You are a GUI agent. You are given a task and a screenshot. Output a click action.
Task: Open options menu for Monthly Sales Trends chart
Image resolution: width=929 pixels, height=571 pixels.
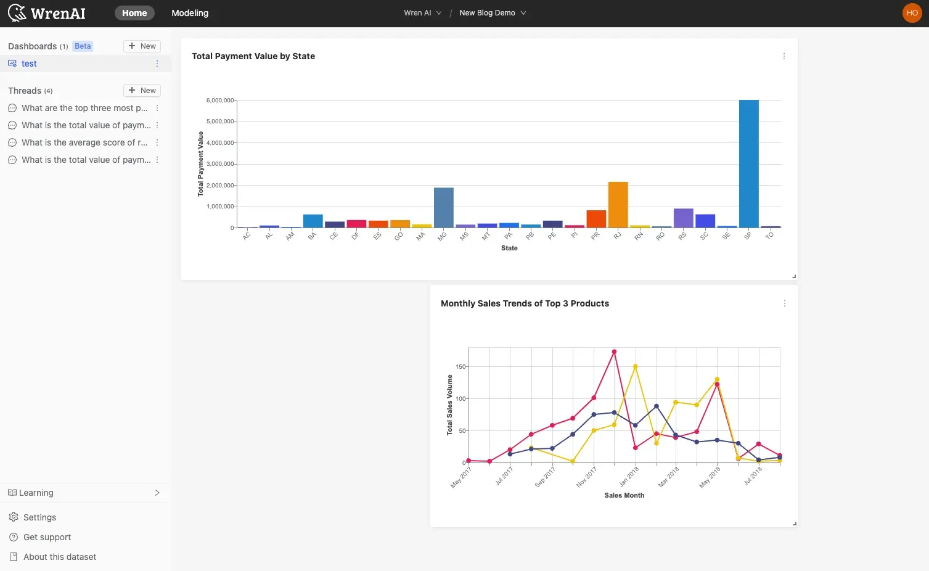(x=784, y=303)
